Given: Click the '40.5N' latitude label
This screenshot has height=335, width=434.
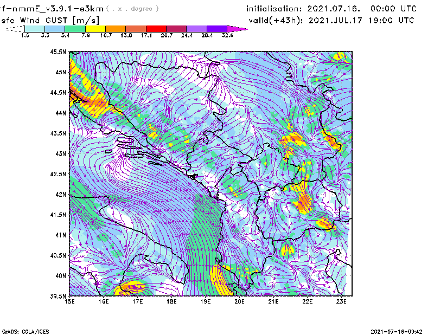Looking at the screenshot, I should [58, 256].
